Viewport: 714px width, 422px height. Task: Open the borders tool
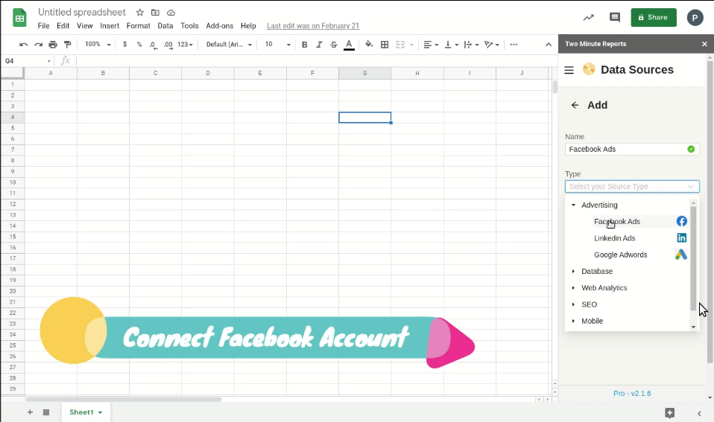click(385, 44)
